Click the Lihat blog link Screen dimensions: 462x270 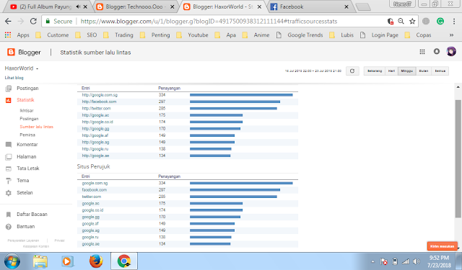(14, 78)
